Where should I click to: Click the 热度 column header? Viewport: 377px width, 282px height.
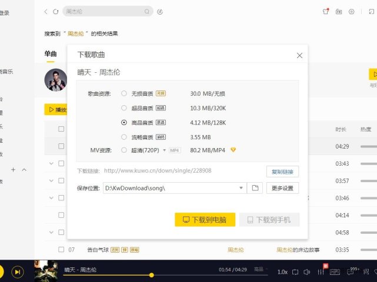[366, 129]
